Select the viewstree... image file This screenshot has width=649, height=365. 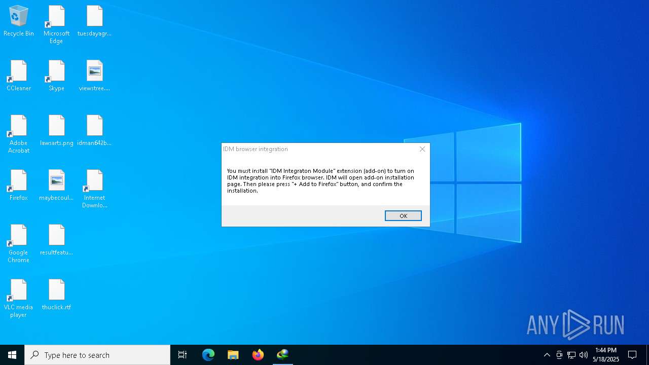click(x=94, y=76)
